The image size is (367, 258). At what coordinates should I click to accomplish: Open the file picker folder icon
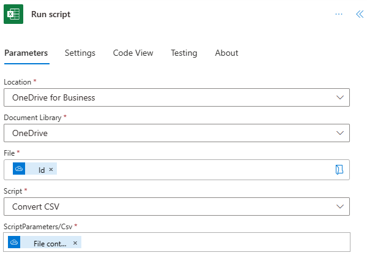point(339,170)
